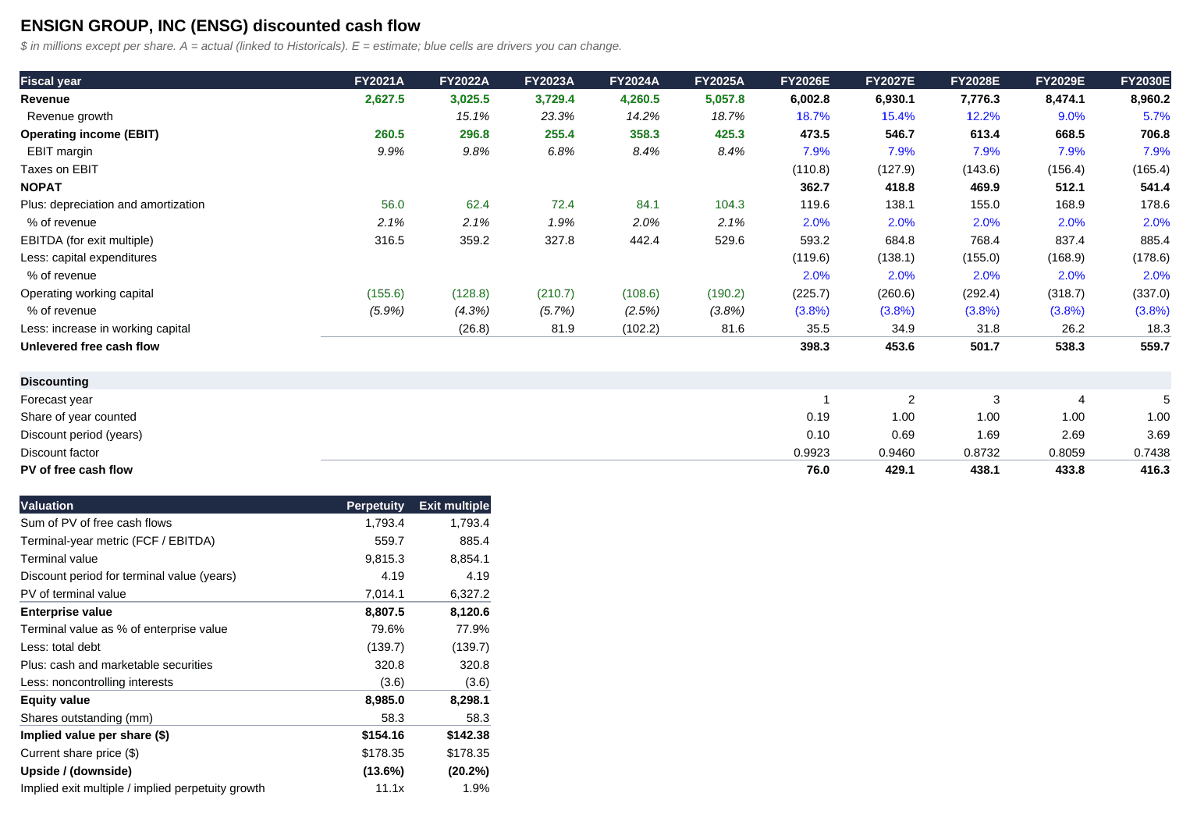Click FY2026E unlevered free cash flow 398.3
The image size is (1190, 814).
coord(815,347)
